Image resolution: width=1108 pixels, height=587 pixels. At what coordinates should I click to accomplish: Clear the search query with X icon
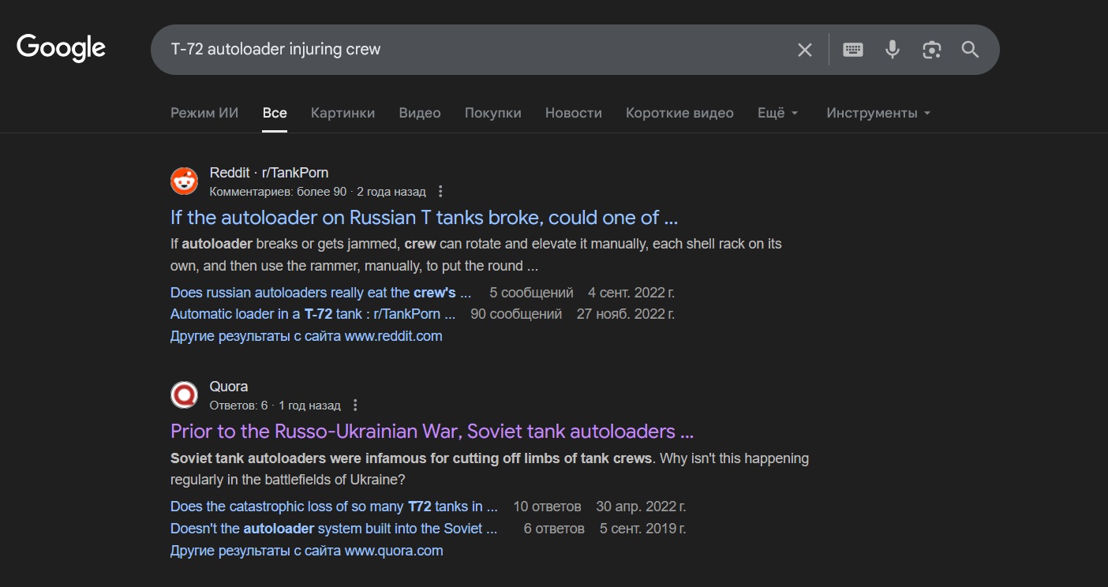point(804,50)
